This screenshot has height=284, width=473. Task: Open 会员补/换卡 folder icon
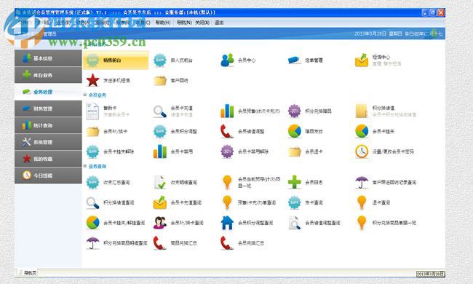click(92, 131)
